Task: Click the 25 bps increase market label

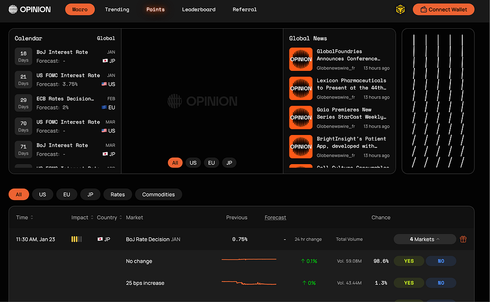Action: tap(145, 283)
